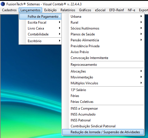Open the Relatórios menu
The height and width of the screenshot is (138, 148).
tap(68, 10)
